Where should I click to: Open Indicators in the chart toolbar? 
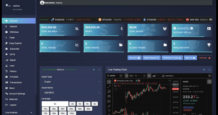tap(168, 76)
